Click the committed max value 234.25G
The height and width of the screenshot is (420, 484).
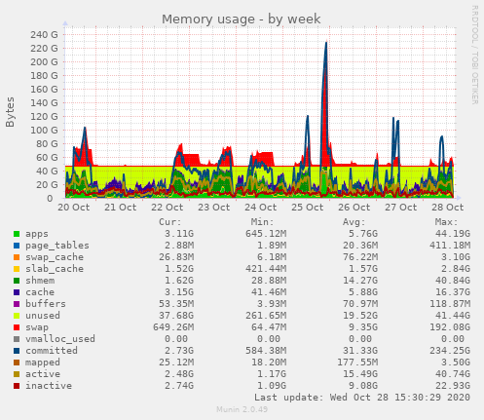450,351
